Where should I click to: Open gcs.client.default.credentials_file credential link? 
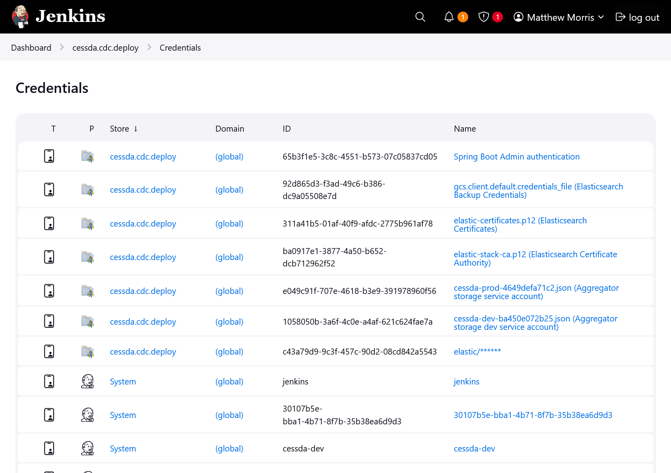538,191
